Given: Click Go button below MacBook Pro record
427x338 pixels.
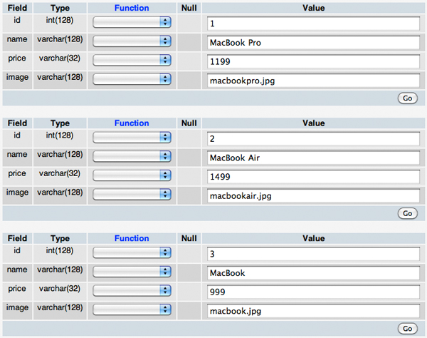Looking at the screenshot, I should tap(407, 98).
